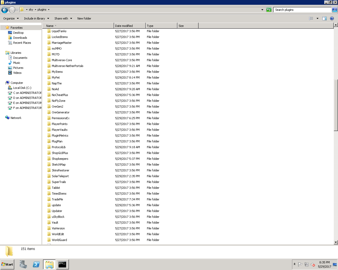This screenshot has height=270, width=338.
Task: Open the Share with menu
Action: point(63,18)
